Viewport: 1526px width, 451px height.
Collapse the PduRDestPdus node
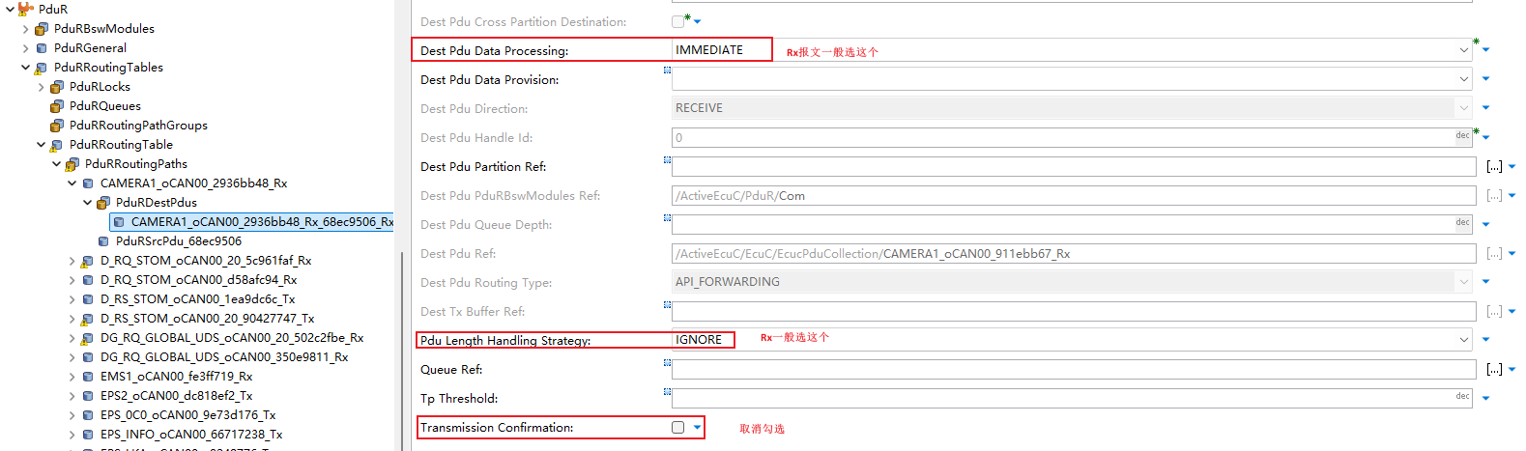point(87,203)
